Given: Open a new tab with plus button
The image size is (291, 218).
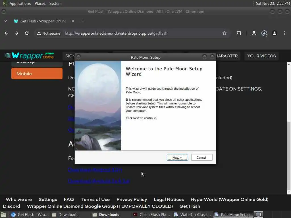Looking at the screenshot, I should click(83, 21).
